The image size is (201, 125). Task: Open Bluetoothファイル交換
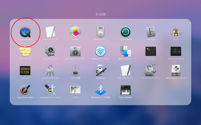pyautogui.click(x=100, y=90)
